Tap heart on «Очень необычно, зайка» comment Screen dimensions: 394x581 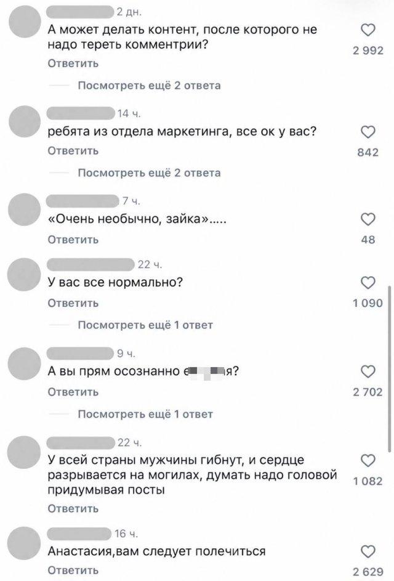368,220
